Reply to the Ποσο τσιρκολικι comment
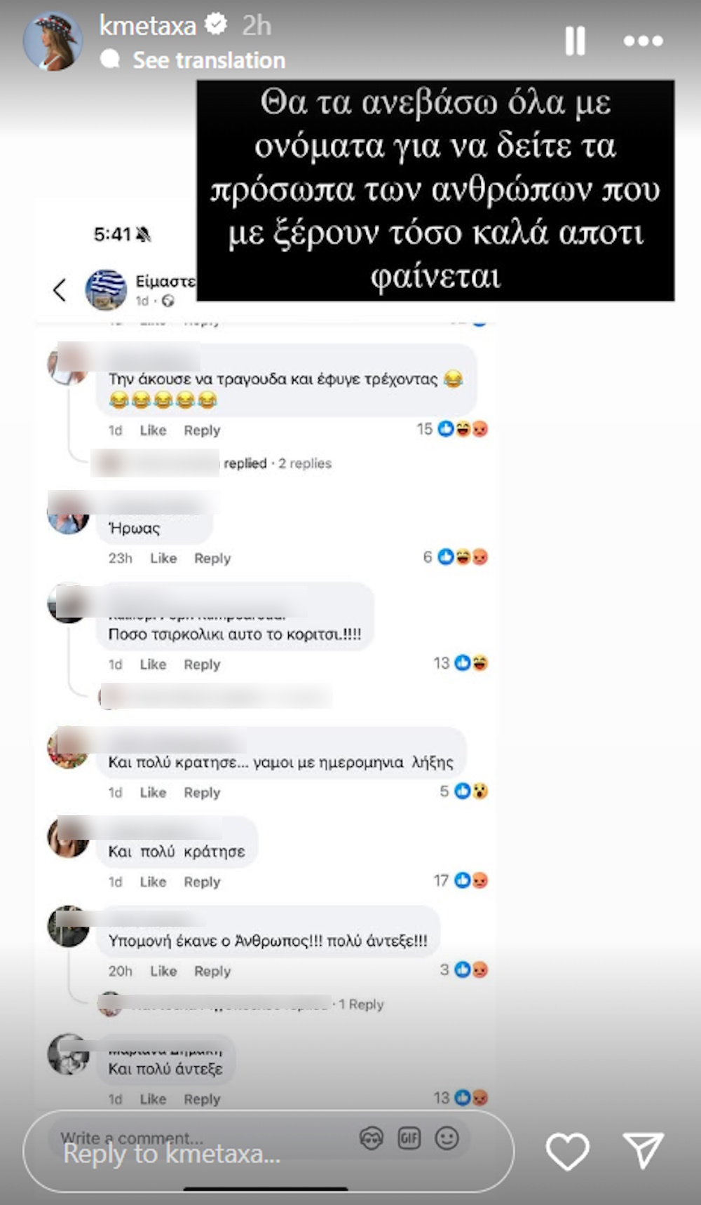Viewport: 701px width, 1205px height. click(202, 665)
